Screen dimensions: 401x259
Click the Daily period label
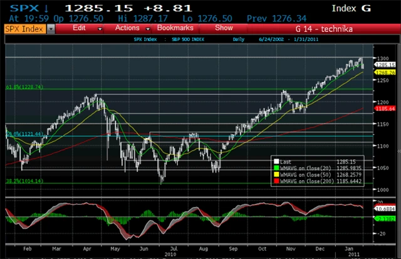238,40
